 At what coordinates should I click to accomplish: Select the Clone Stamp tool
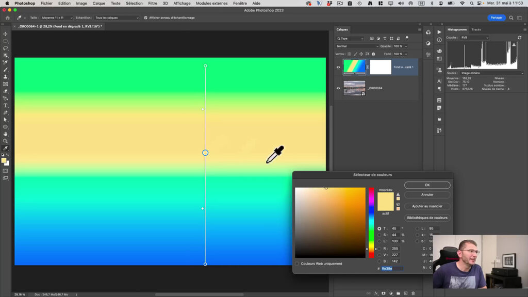5,77
